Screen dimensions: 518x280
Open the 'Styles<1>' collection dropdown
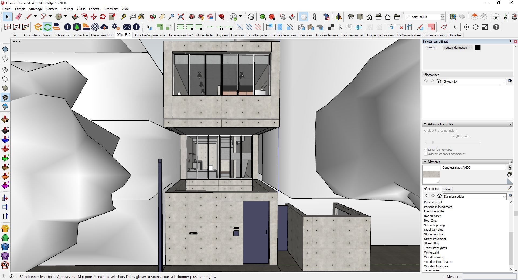tap(474, 82)
